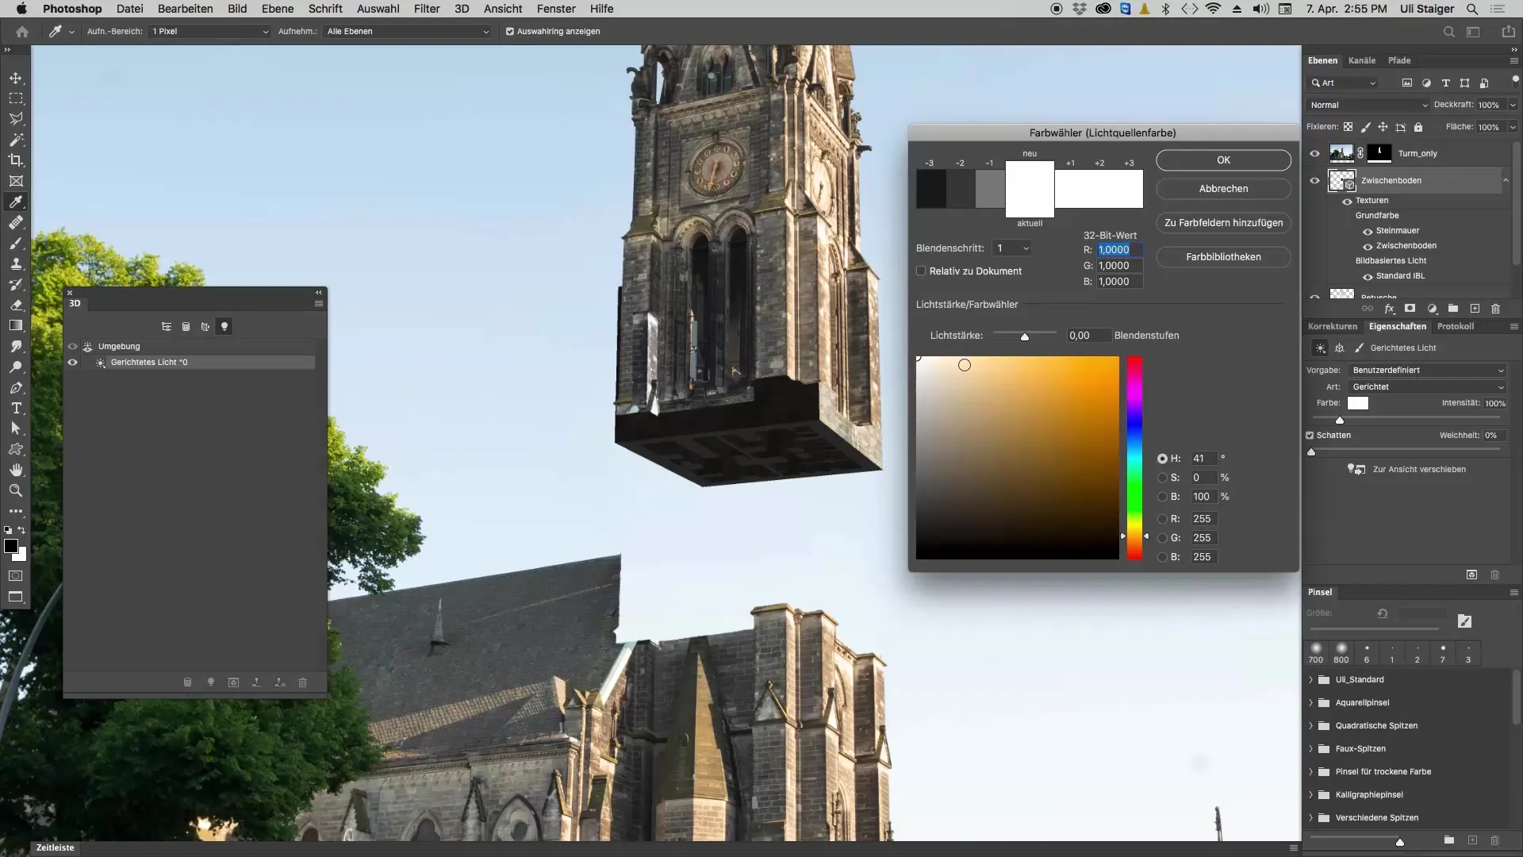Delete selected item in 3D panel
The height and width of the screenshot is (857, 1523).
click(x=302, y=682)
